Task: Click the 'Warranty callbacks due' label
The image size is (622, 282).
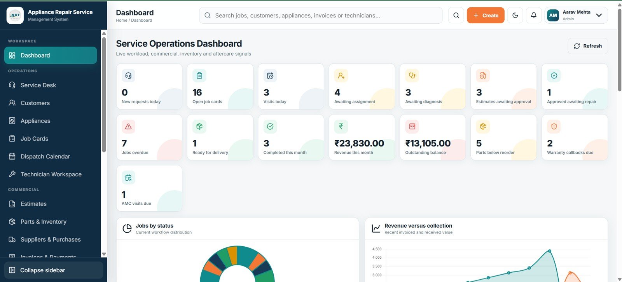Action: point(570,153)
